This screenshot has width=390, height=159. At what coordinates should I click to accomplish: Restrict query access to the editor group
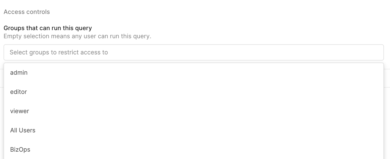18,92
